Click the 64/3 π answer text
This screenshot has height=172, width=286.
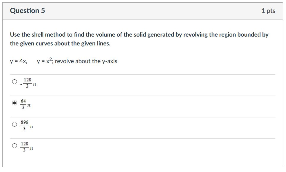click(26, 104)
